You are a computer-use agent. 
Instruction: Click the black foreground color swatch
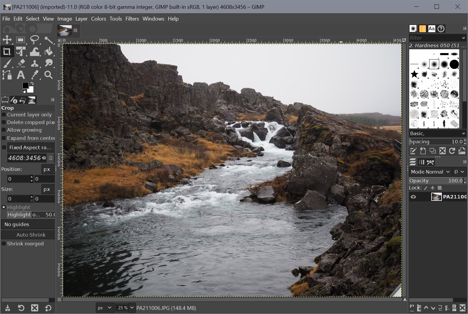click(x=25, y=85)
